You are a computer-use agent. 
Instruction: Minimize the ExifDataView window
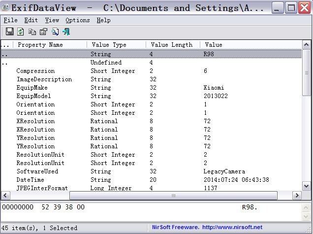pos(278,7)
